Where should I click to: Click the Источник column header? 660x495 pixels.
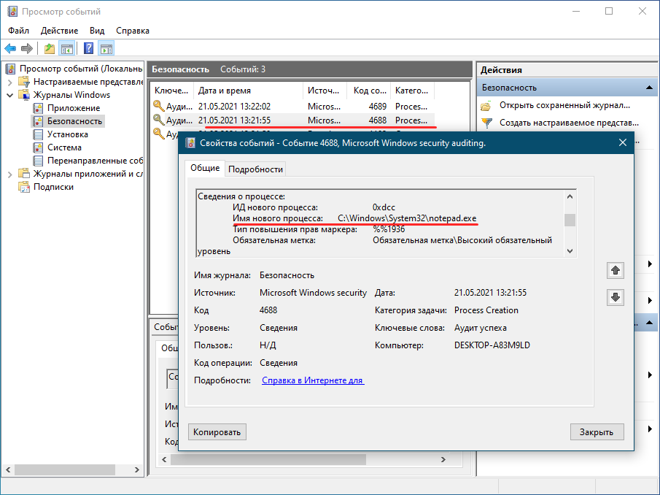pyautogui.click(x=325, y=91)
